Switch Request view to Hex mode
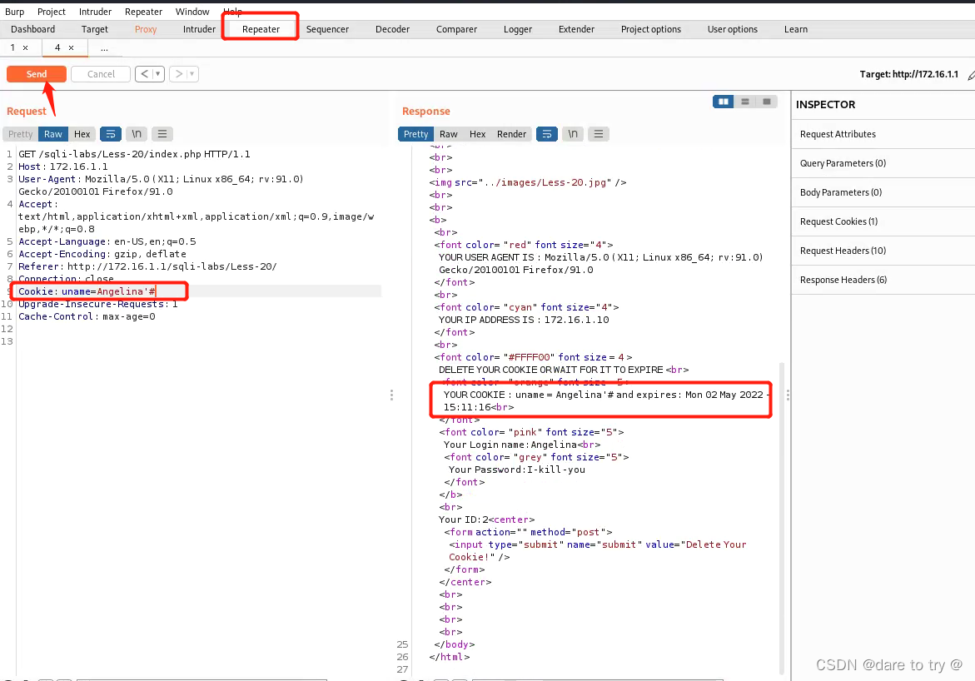Viewport: 975px width, 681px height. 82,133
